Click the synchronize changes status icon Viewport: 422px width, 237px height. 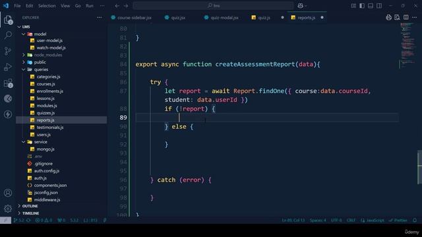[x=28, y=220]
